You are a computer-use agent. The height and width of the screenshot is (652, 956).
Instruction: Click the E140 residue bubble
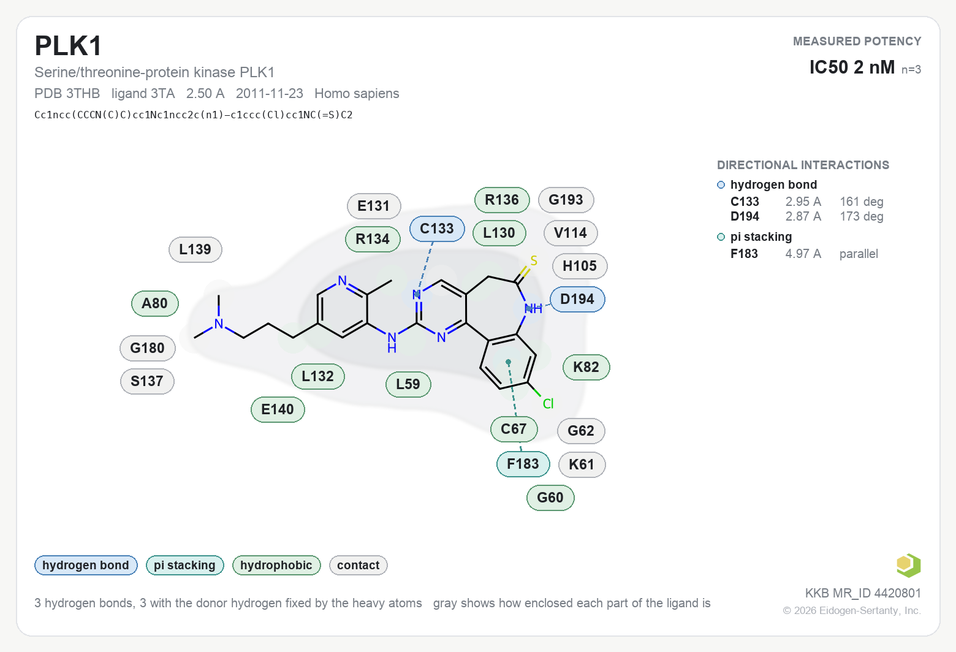(x=278, y=409)
